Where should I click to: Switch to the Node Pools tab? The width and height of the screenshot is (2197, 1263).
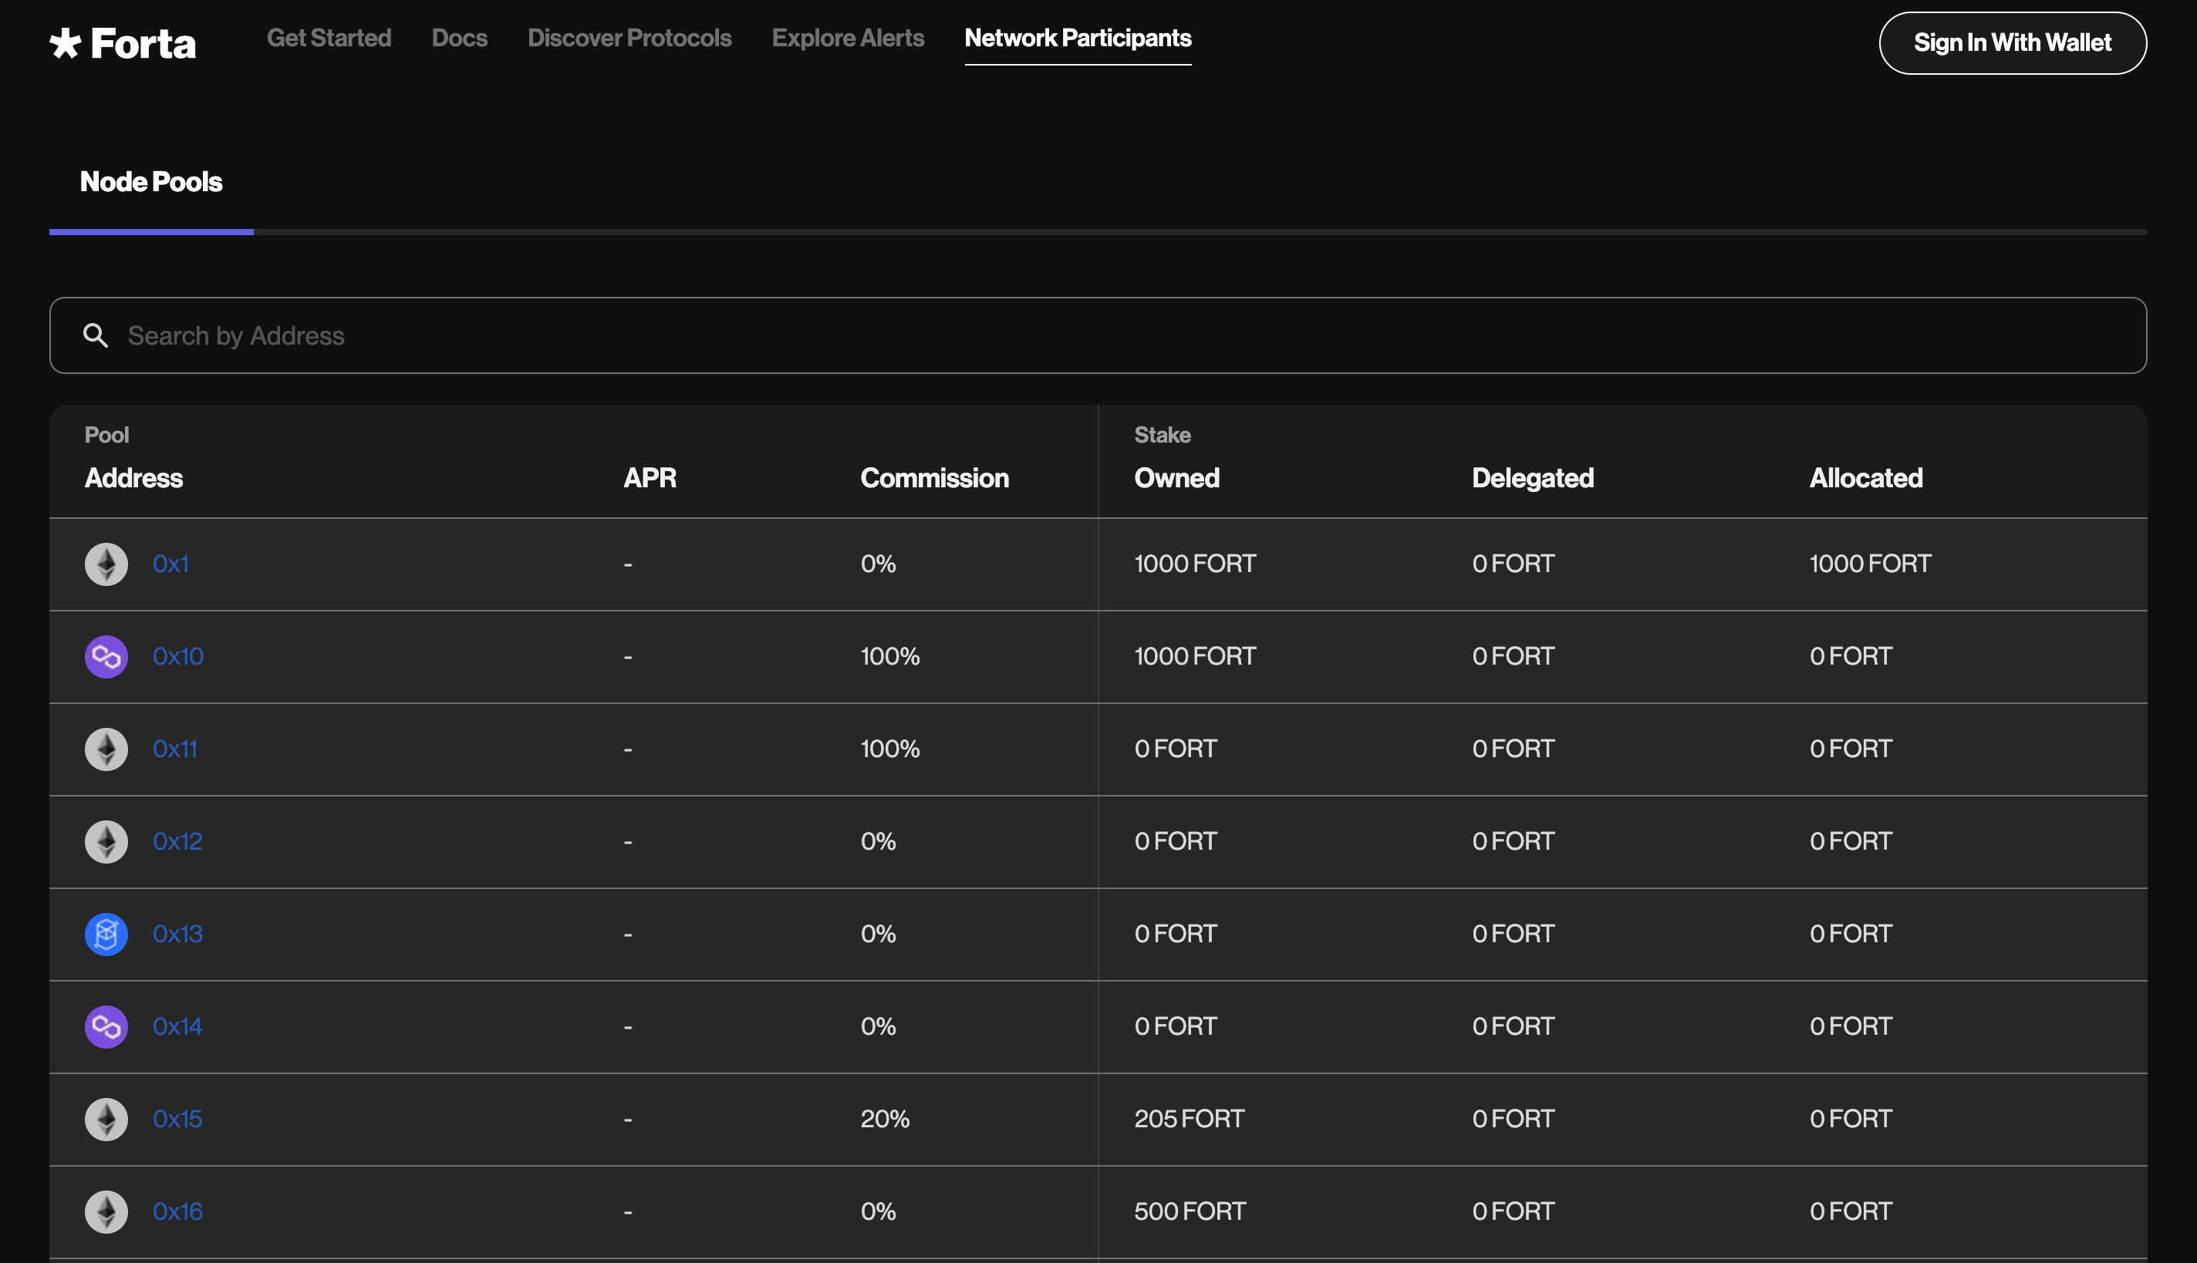pos(151,181)
